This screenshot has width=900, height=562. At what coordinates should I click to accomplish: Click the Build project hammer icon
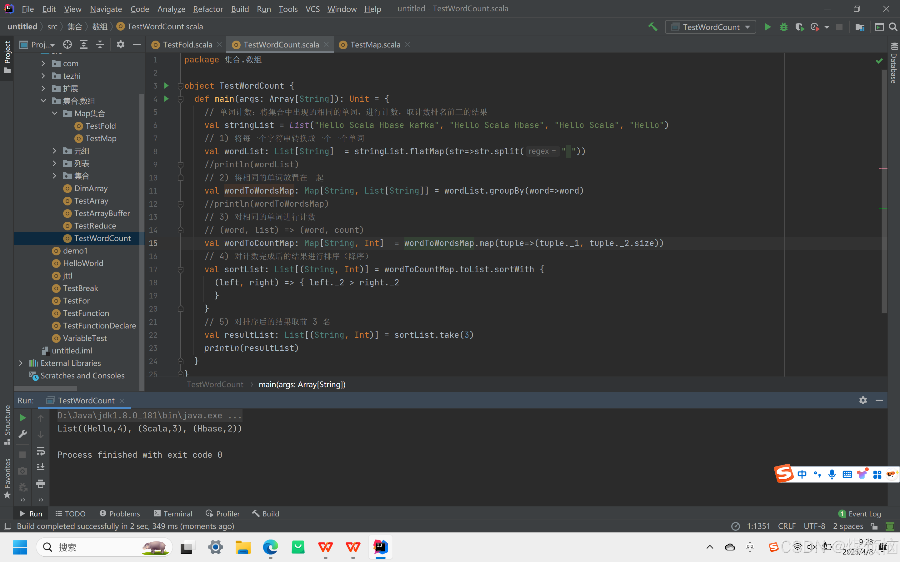(x=653, y=27)
